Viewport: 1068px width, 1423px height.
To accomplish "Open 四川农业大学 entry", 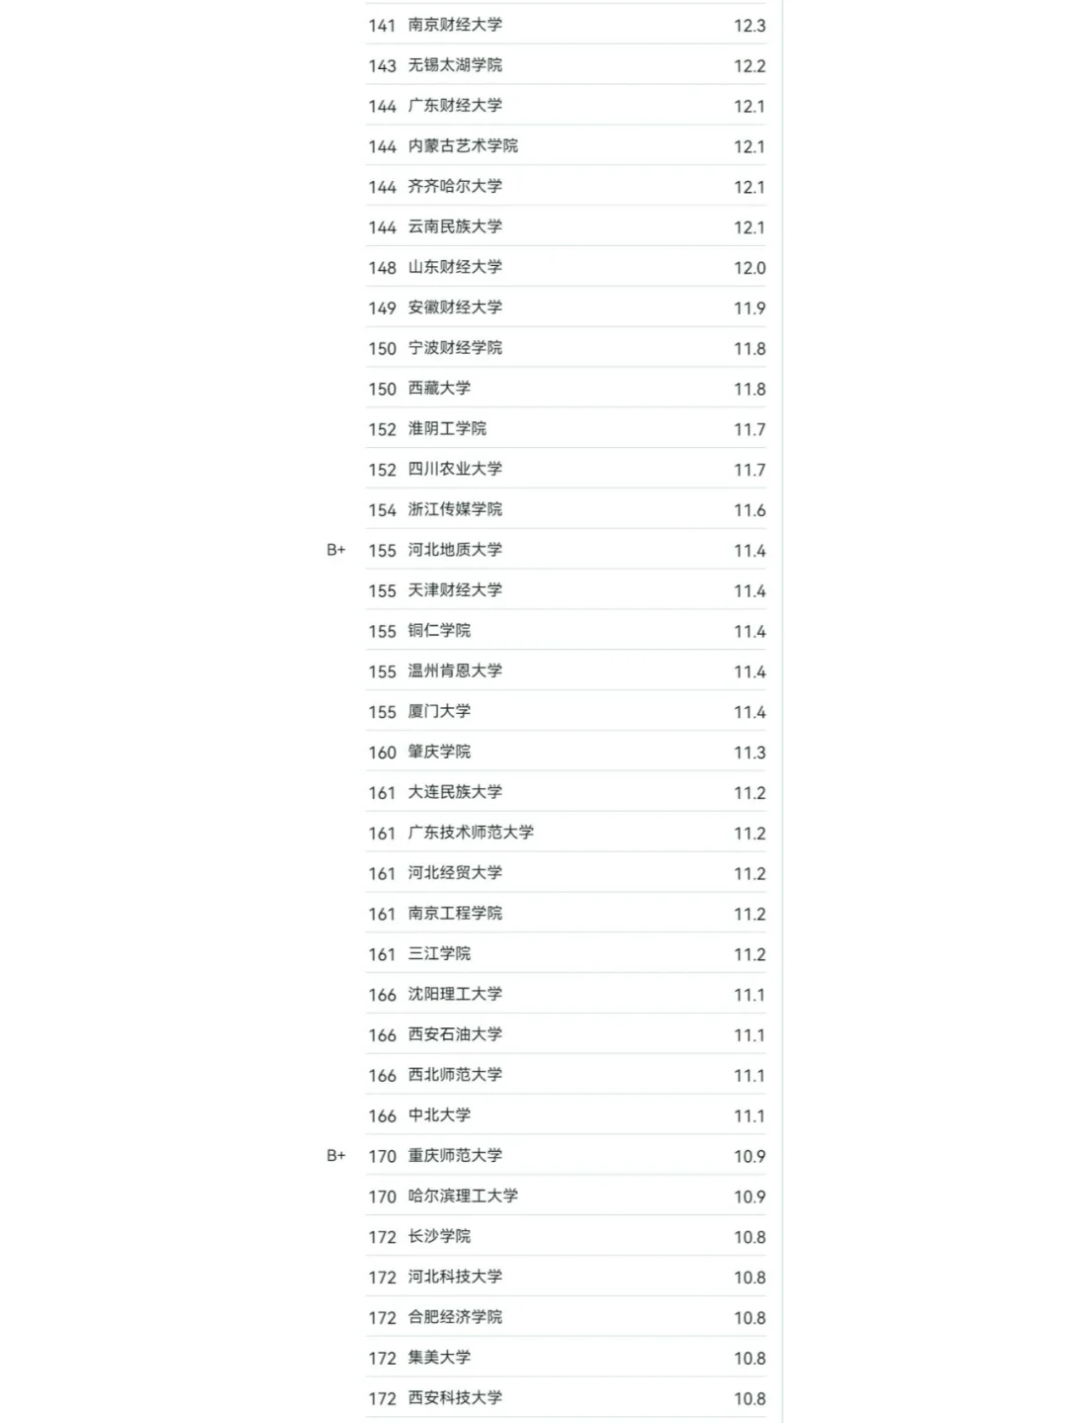I will [x=455, y=470].
